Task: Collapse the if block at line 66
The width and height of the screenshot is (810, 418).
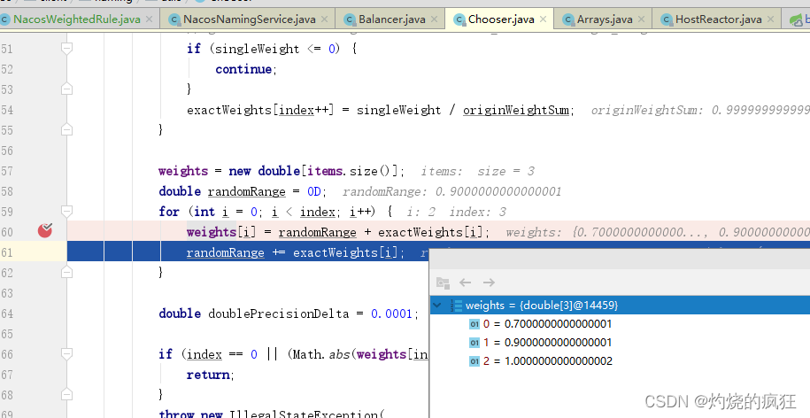Action: point(66,354)
